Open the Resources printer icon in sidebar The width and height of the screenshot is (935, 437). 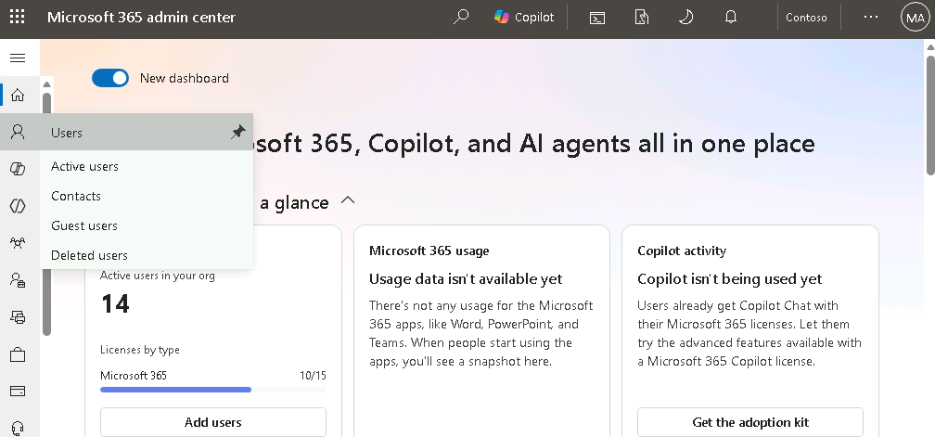(18, 317)
